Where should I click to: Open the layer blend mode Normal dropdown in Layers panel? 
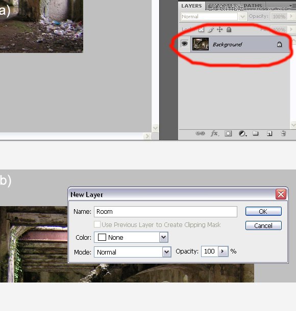point(242,16)
